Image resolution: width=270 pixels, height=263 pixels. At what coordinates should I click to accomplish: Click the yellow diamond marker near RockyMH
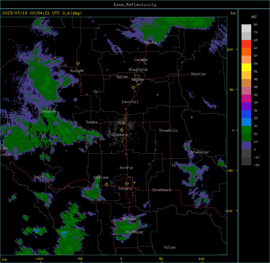(x=78, y=63)
